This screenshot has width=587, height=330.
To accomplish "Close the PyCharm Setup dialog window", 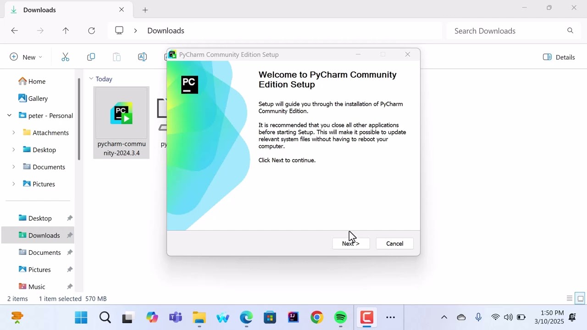I will [407, 54].
